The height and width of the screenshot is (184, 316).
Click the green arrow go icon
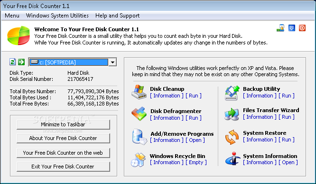coord(21,62)
